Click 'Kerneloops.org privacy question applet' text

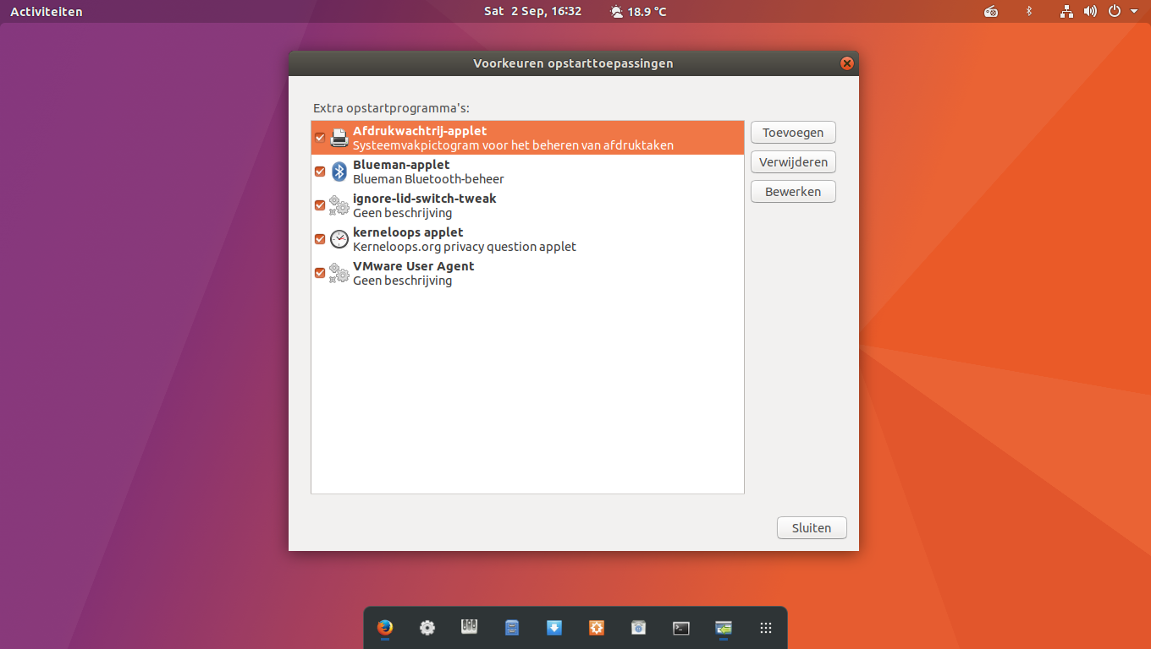coord(465,247)
